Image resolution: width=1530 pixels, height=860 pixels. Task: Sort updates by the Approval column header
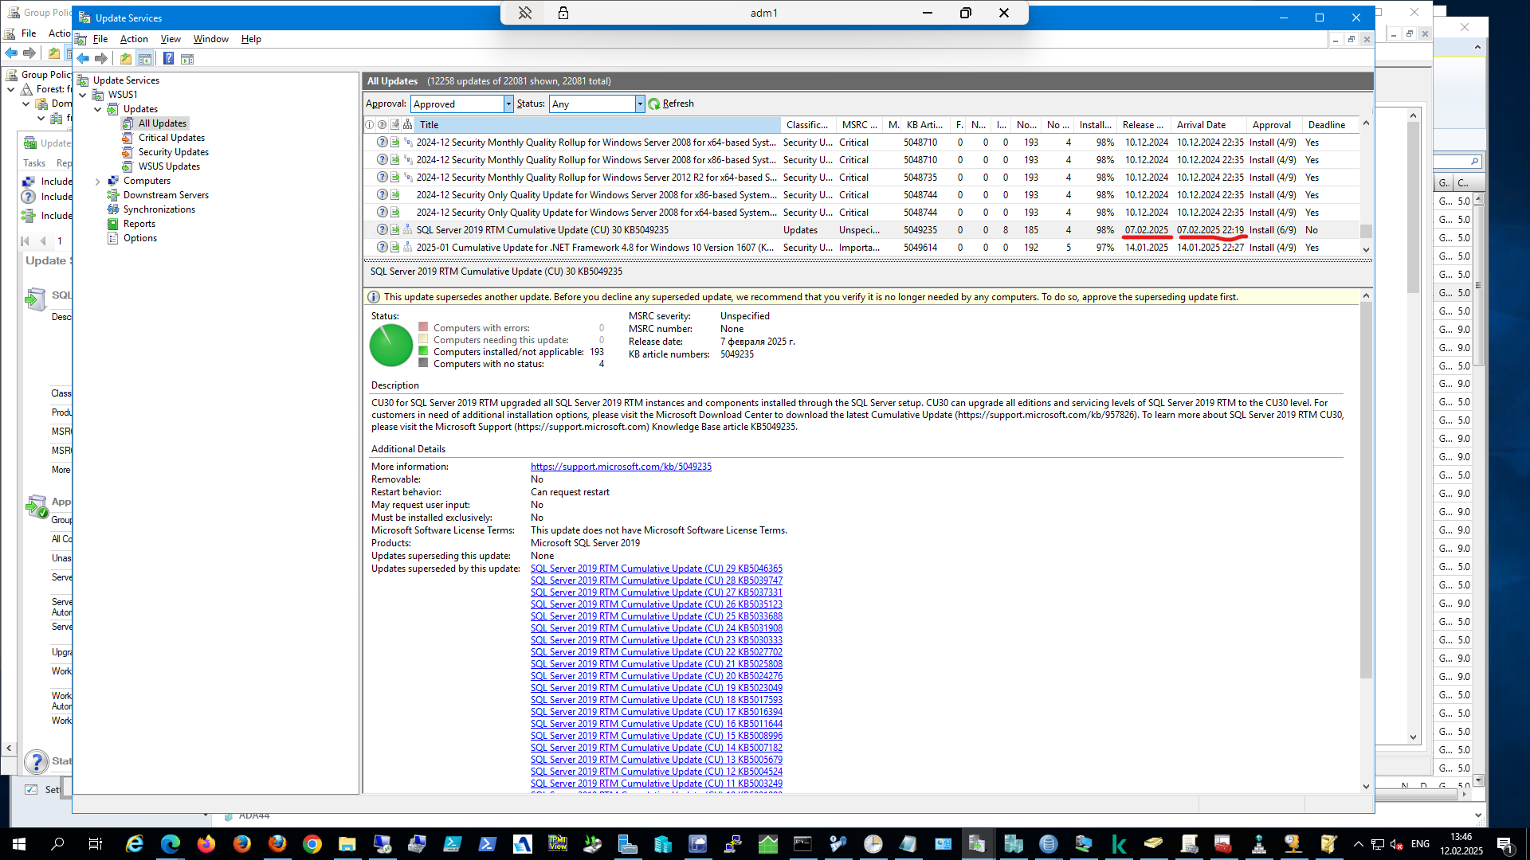(x=1273, y=125)
